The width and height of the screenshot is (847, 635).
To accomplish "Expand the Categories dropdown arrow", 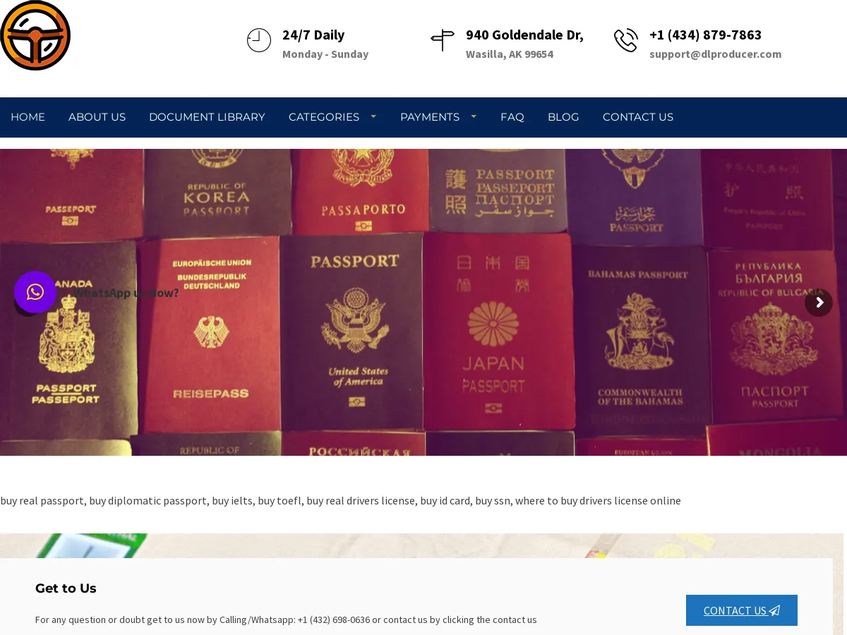I will pyautogui.click(x=373, y=116).
